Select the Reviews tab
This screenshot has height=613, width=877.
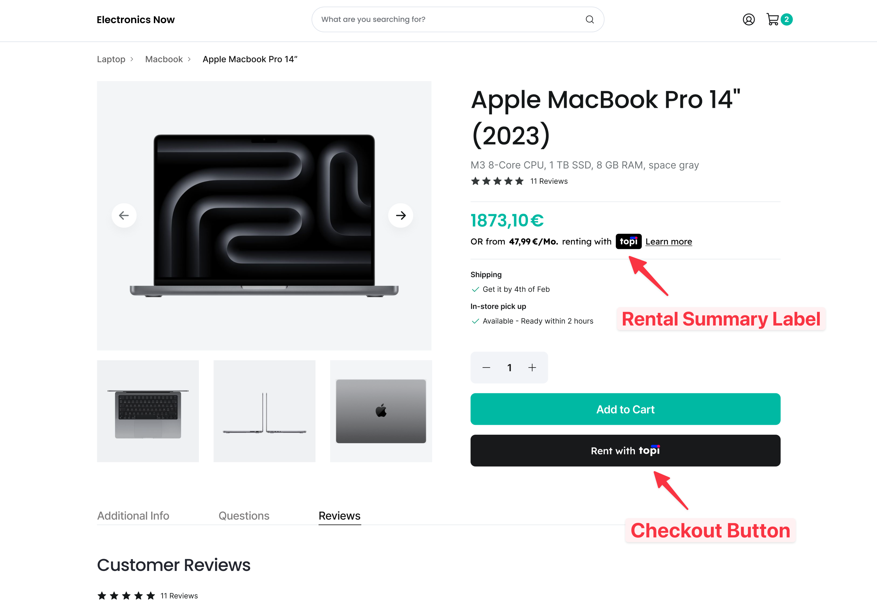339,516
